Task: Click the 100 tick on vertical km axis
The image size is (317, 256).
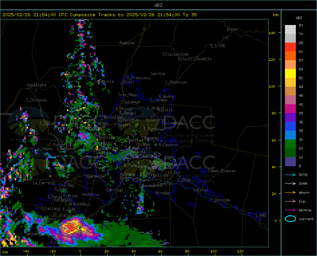Action: point(272,86)
